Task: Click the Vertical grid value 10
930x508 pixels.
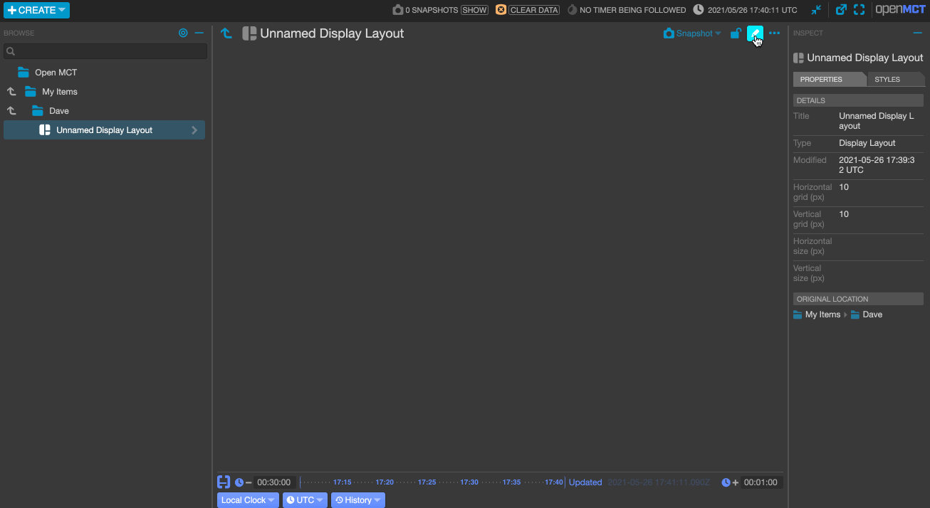Action: 844,214
